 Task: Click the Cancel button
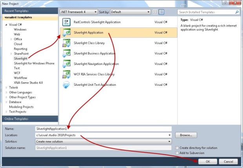click(x=228, y=161)
